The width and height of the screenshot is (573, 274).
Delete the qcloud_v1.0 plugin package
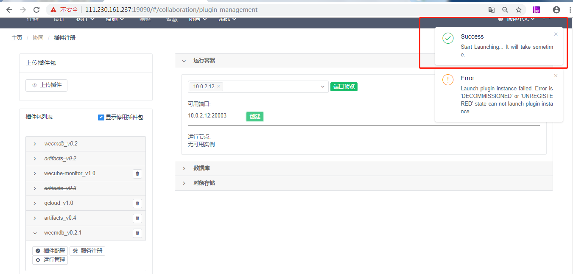coord(137,203)
